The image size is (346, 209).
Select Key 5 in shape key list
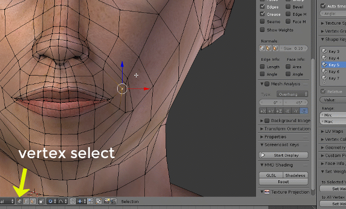pos(333,65)
